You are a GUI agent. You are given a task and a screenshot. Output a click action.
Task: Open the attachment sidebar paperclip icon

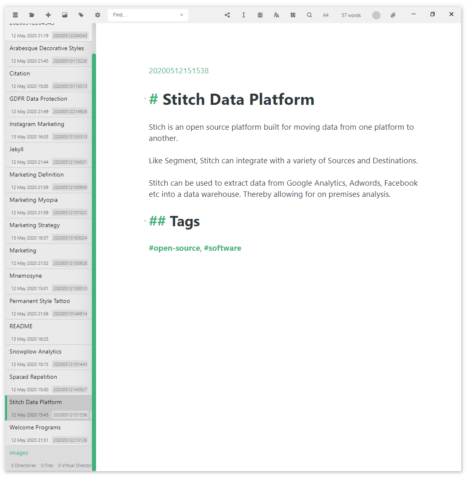[393, 15]
